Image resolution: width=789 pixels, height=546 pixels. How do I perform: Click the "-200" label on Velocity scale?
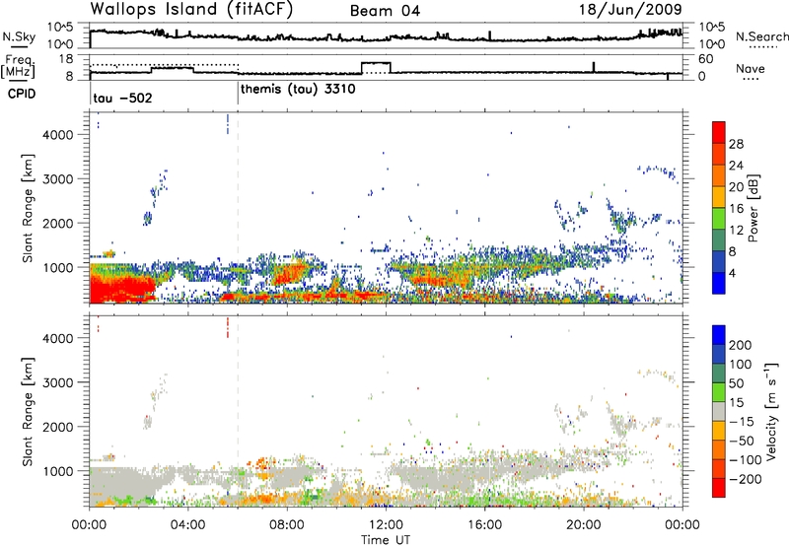point(746,479)
